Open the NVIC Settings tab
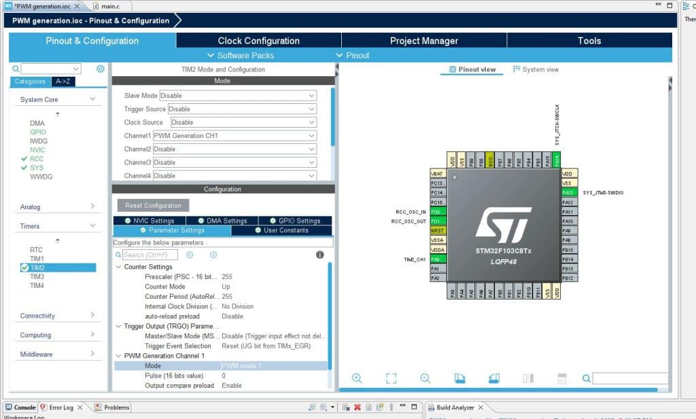The height and width of the screenshot is (419, 696). (x=150, y=220)
